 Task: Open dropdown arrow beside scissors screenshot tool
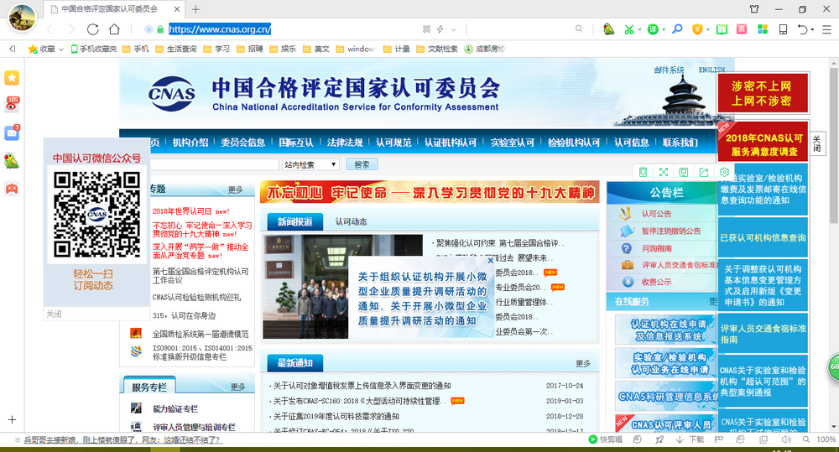coord(639,30)
